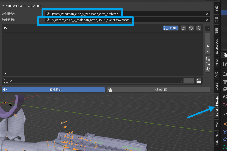Open the 杂项 sidebar tab
The height and width of the screenshot is (151, 227).
tap(217, 74)
